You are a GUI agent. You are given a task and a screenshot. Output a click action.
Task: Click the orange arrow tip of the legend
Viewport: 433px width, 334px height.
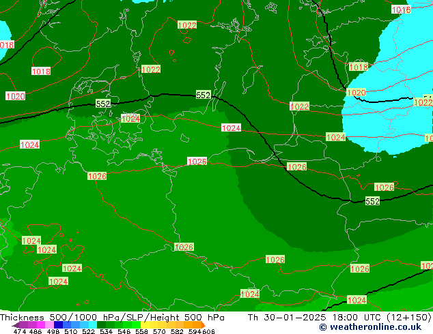pos(204,325)
